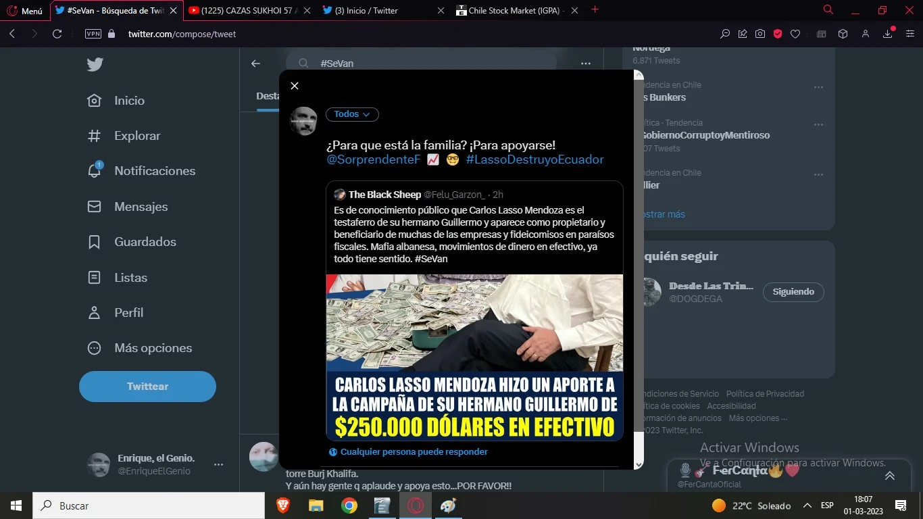
Task: Go to Inicio in Twitter sidebar
Action: click(116, 101)
